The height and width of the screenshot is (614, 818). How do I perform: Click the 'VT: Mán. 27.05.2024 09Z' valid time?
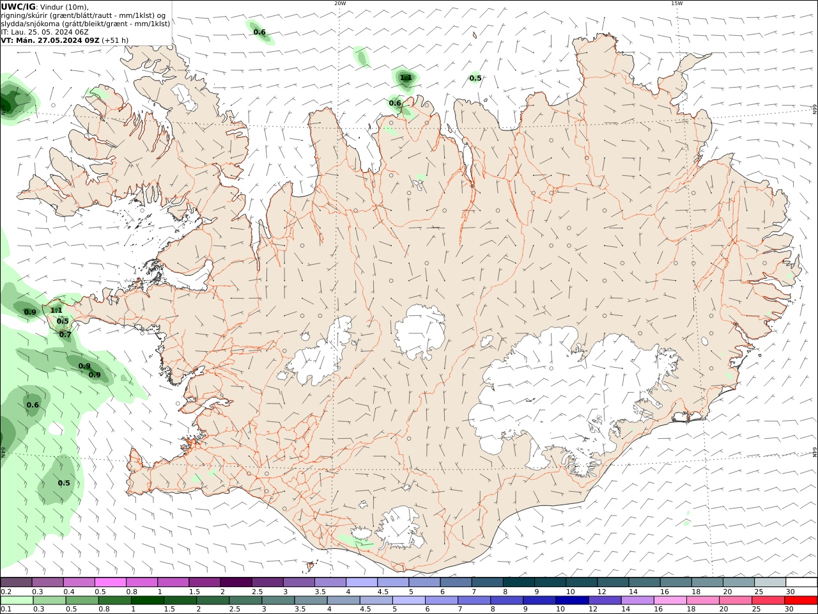click(x=50, y=40)
